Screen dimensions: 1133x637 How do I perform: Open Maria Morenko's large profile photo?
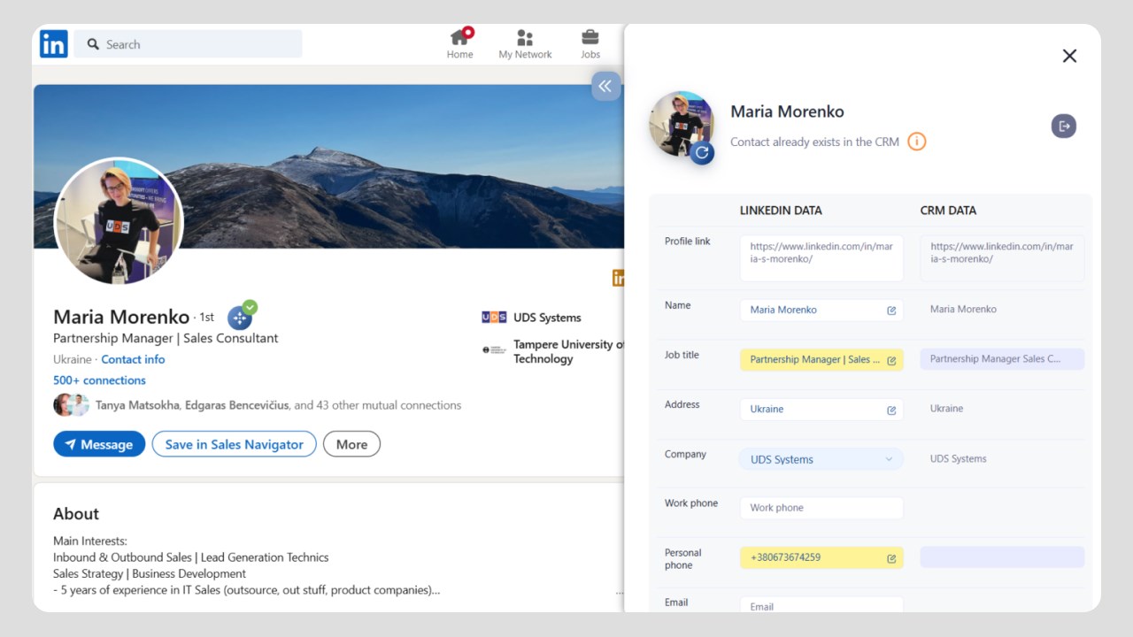119,221
